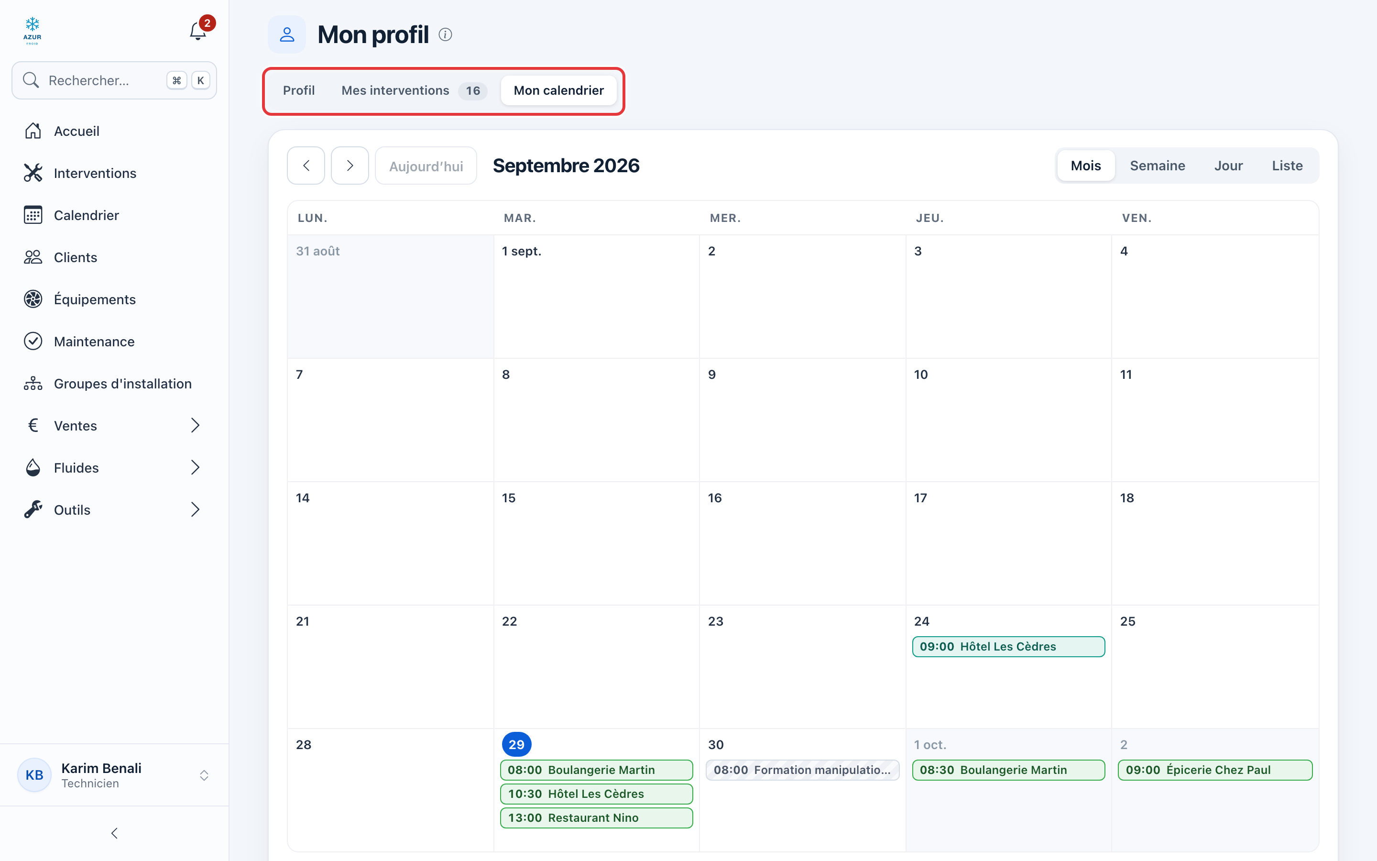
Task: Go to the previous month
Action: [306, 166]
